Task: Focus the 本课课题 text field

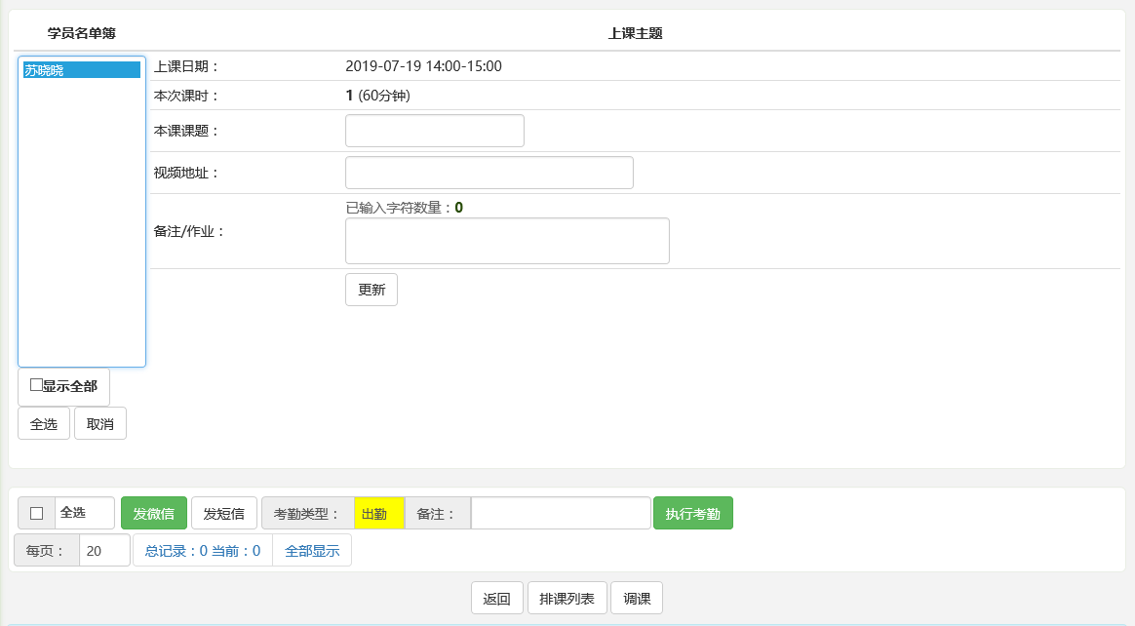Action: tap(434, 131)
